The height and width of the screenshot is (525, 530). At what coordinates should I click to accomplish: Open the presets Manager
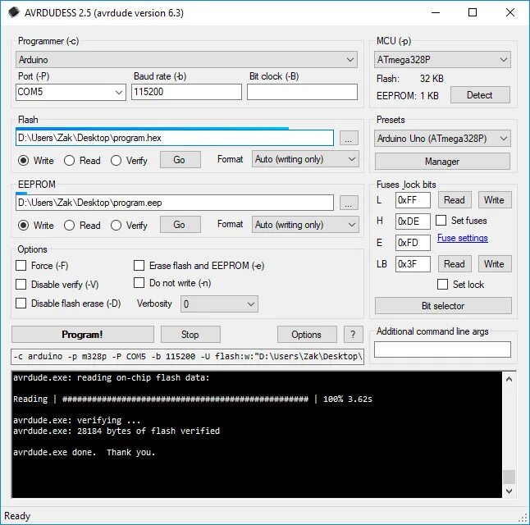(442, 162)
